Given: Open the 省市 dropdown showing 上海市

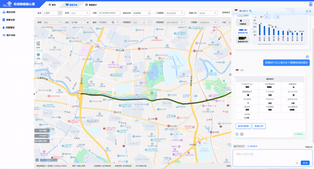Looking at the screenshot, I should [x=52, y=13].
